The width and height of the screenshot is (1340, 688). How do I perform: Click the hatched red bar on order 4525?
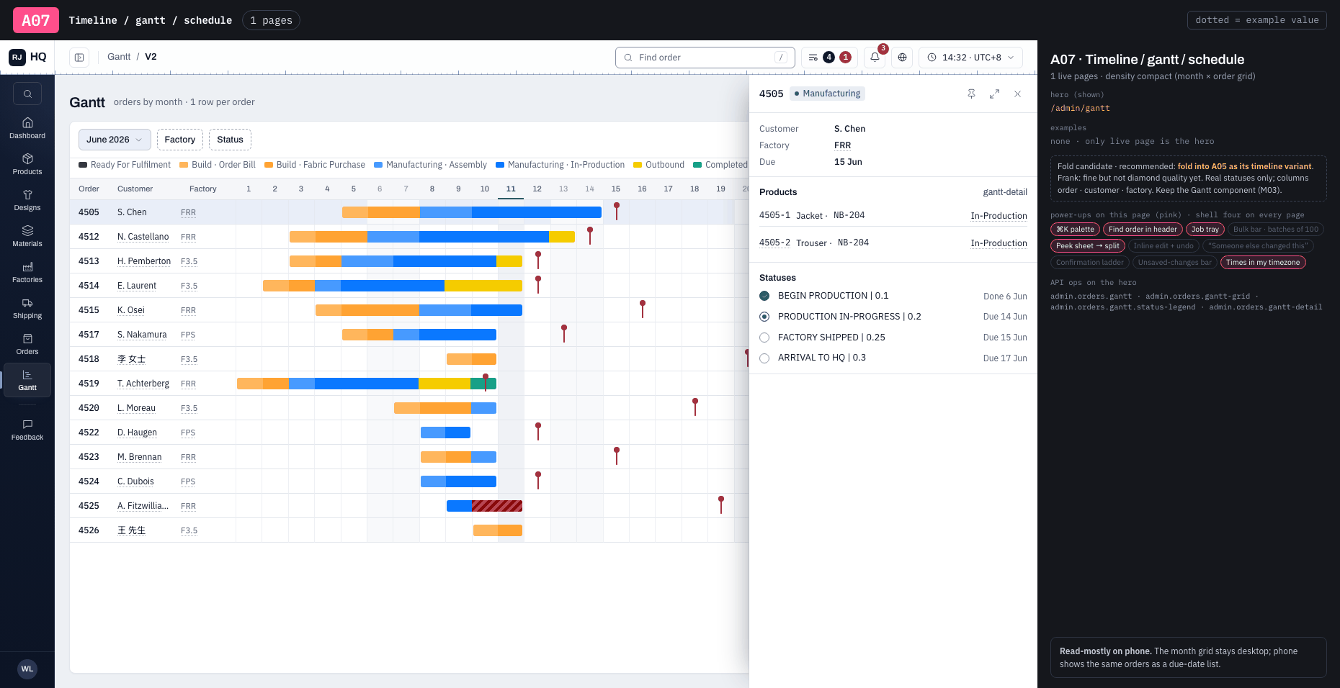click(497, 506)
